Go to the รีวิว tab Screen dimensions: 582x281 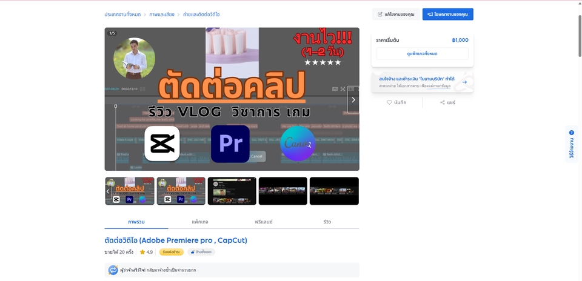pos(327,222)
